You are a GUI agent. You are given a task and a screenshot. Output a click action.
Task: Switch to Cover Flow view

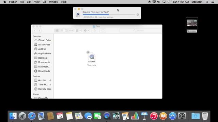pos(71,30)
